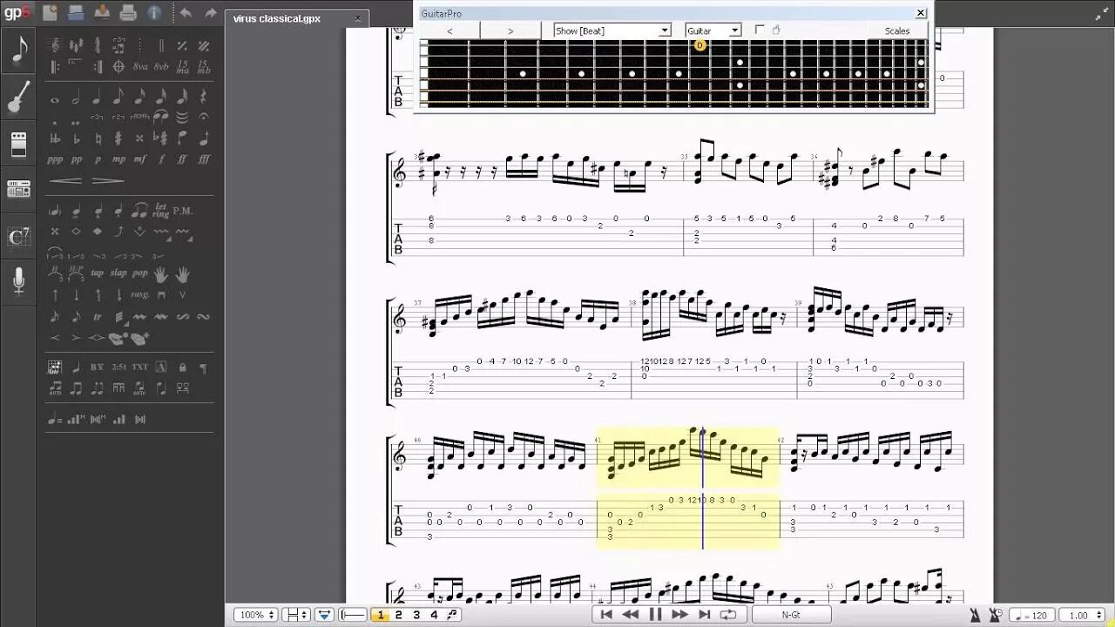Tick the checkbox beside the hand icon

pyautogui.click(x=760, y=30)
